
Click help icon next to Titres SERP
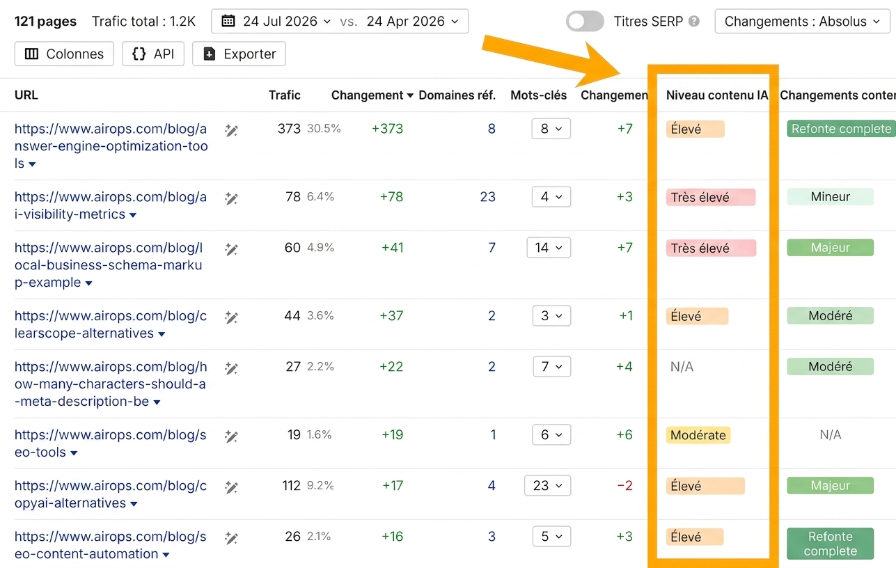point(693,22)
